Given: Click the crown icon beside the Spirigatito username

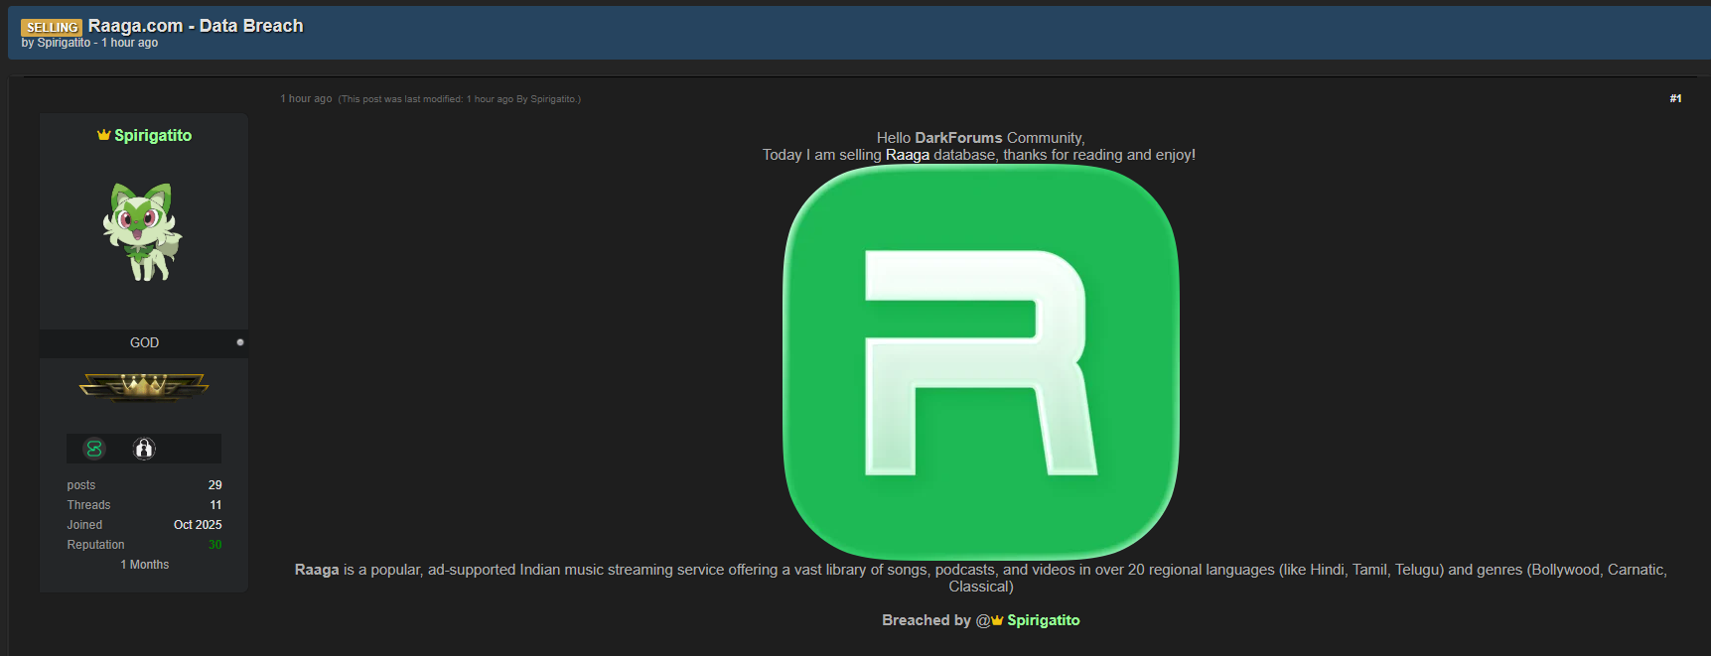Looking at the screenshot, I should point(103,135).
